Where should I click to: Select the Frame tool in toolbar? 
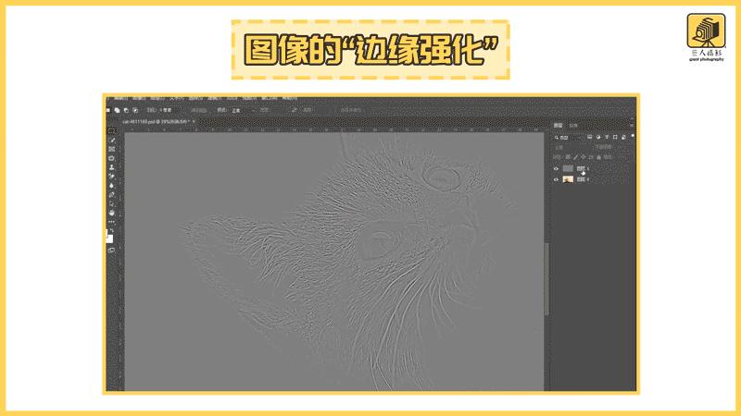point(111,149)
